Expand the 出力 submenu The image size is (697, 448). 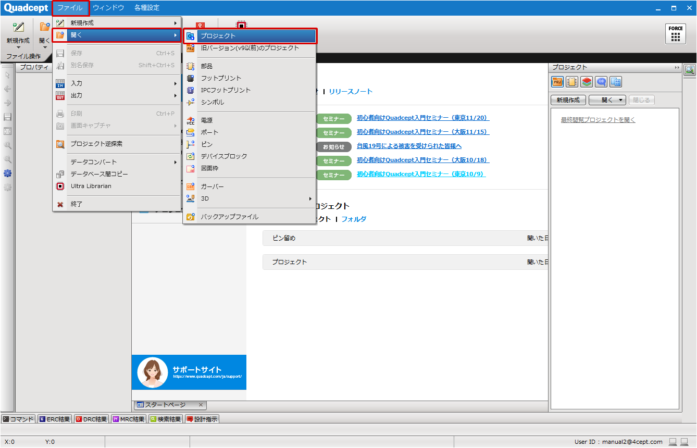coord(117,95)
